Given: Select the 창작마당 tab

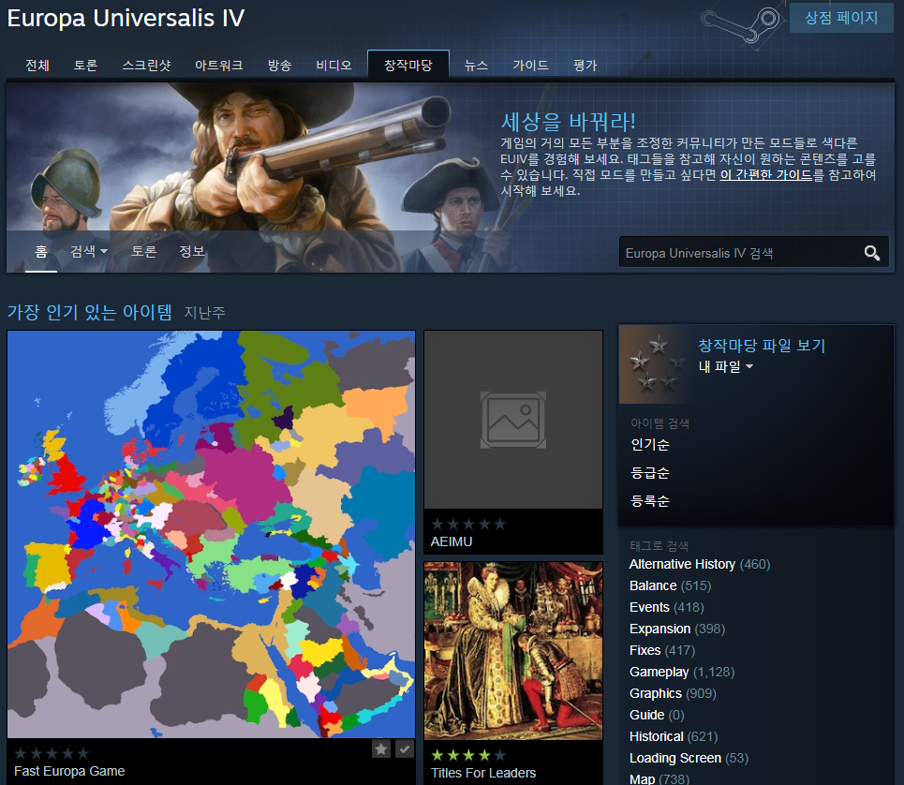Looking at the screenshot, I should 408,65.
